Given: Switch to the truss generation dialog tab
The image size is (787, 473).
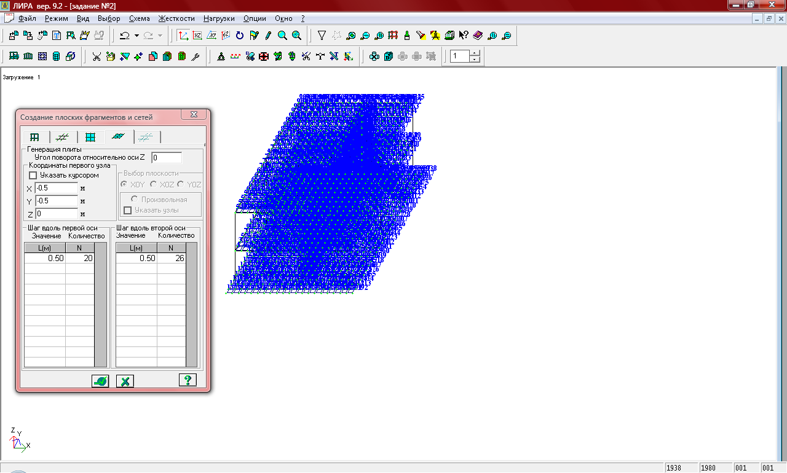Looking at the screenshot, I should pyautogui.click(x=63, y=137).
